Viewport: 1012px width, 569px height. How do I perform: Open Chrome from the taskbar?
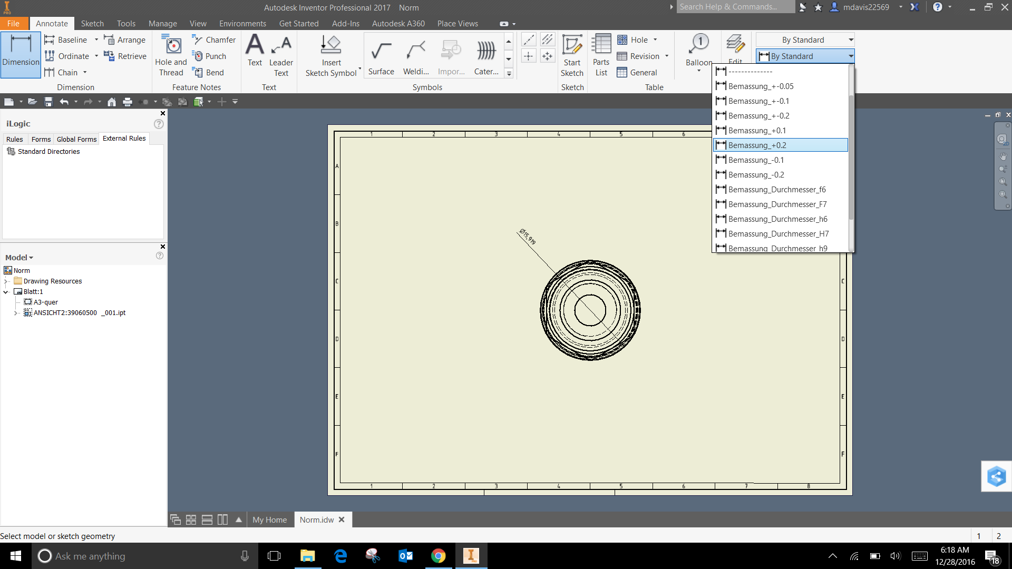[438, 556]
